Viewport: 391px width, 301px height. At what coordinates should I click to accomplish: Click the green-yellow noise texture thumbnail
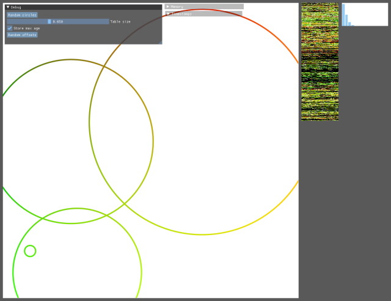click(x=320, y=62)
